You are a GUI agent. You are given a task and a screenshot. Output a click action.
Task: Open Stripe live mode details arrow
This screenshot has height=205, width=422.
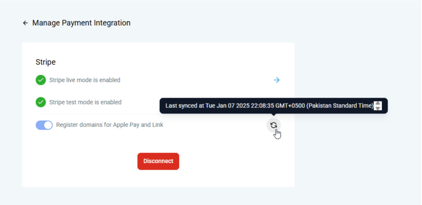click(x=276, y=80)
